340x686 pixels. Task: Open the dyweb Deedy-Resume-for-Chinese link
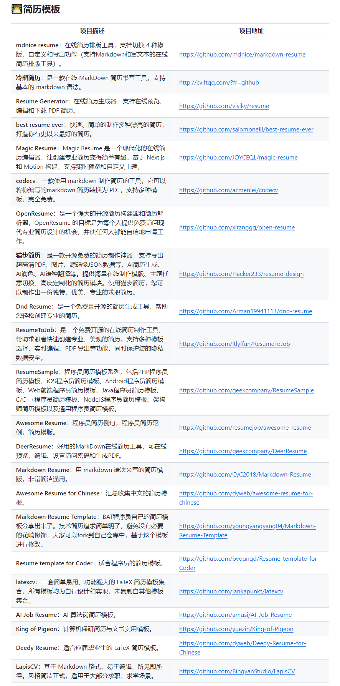click(x=243, y=648)
